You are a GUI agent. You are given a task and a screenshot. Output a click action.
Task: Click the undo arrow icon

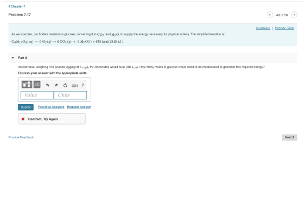[48, 85]
